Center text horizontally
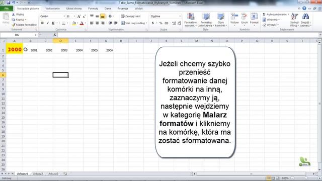Screen dimensions: 322x181 tap(97, 23)
